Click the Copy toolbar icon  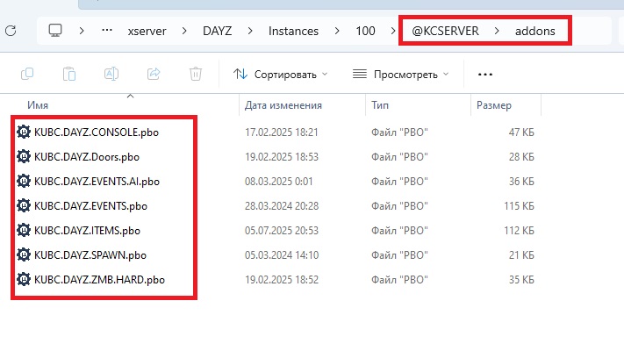[27, 74]
